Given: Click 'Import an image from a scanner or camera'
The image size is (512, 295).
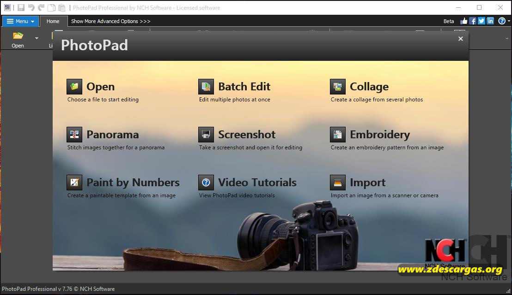Looking at the screenshot, I should [x=384, y=195].
